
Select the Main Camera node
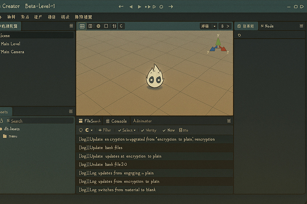[x=12, y=52]
